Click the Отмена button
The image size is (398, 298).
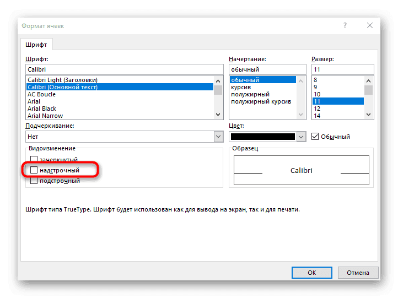(358, 273)
